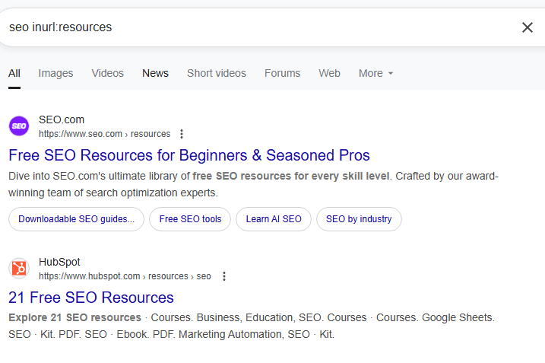545x363 pixels.
Task: Click the SEO.com site name
Action: click(x=62, y=119)
